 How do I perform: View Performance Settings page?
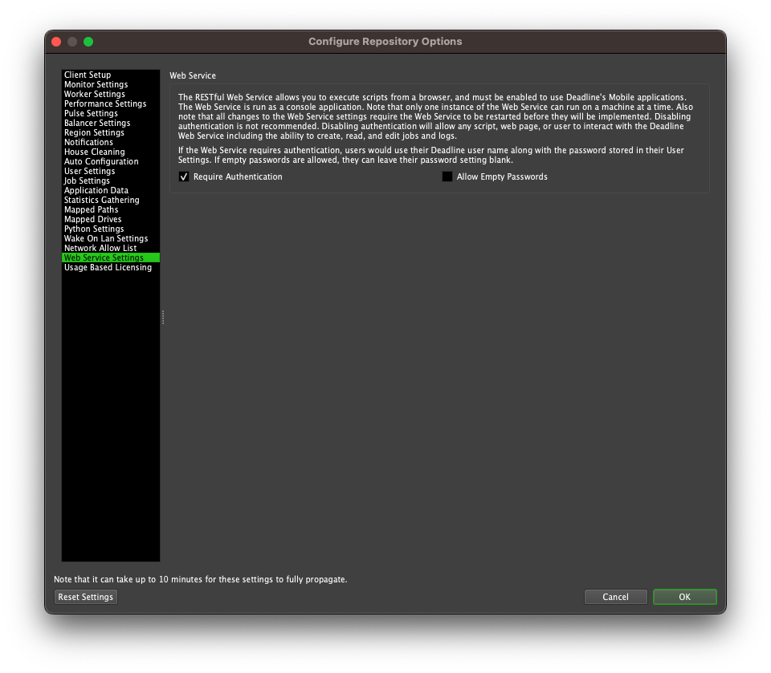[x=104, y=103]
